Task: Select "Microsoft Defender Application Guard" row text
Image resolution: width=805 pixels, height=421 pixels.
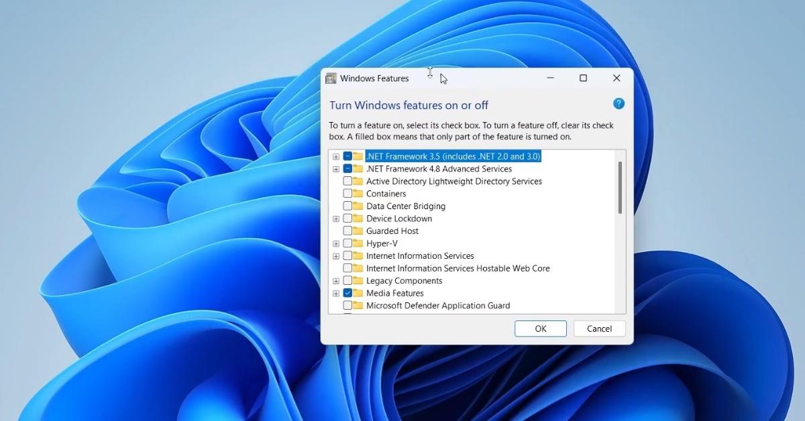Action: click(438, 305)
